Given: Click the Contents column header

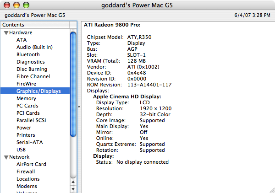Looking at the screenshot, I should [x=37, y=25].
